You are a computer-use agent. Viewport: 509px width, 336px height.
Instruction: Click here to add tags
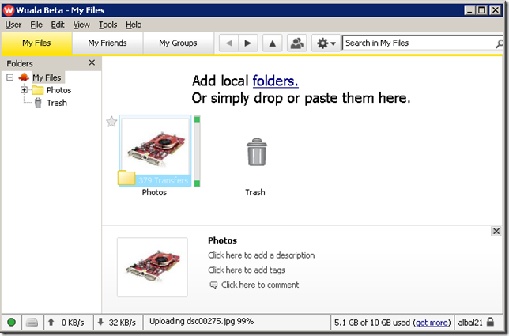247,270
